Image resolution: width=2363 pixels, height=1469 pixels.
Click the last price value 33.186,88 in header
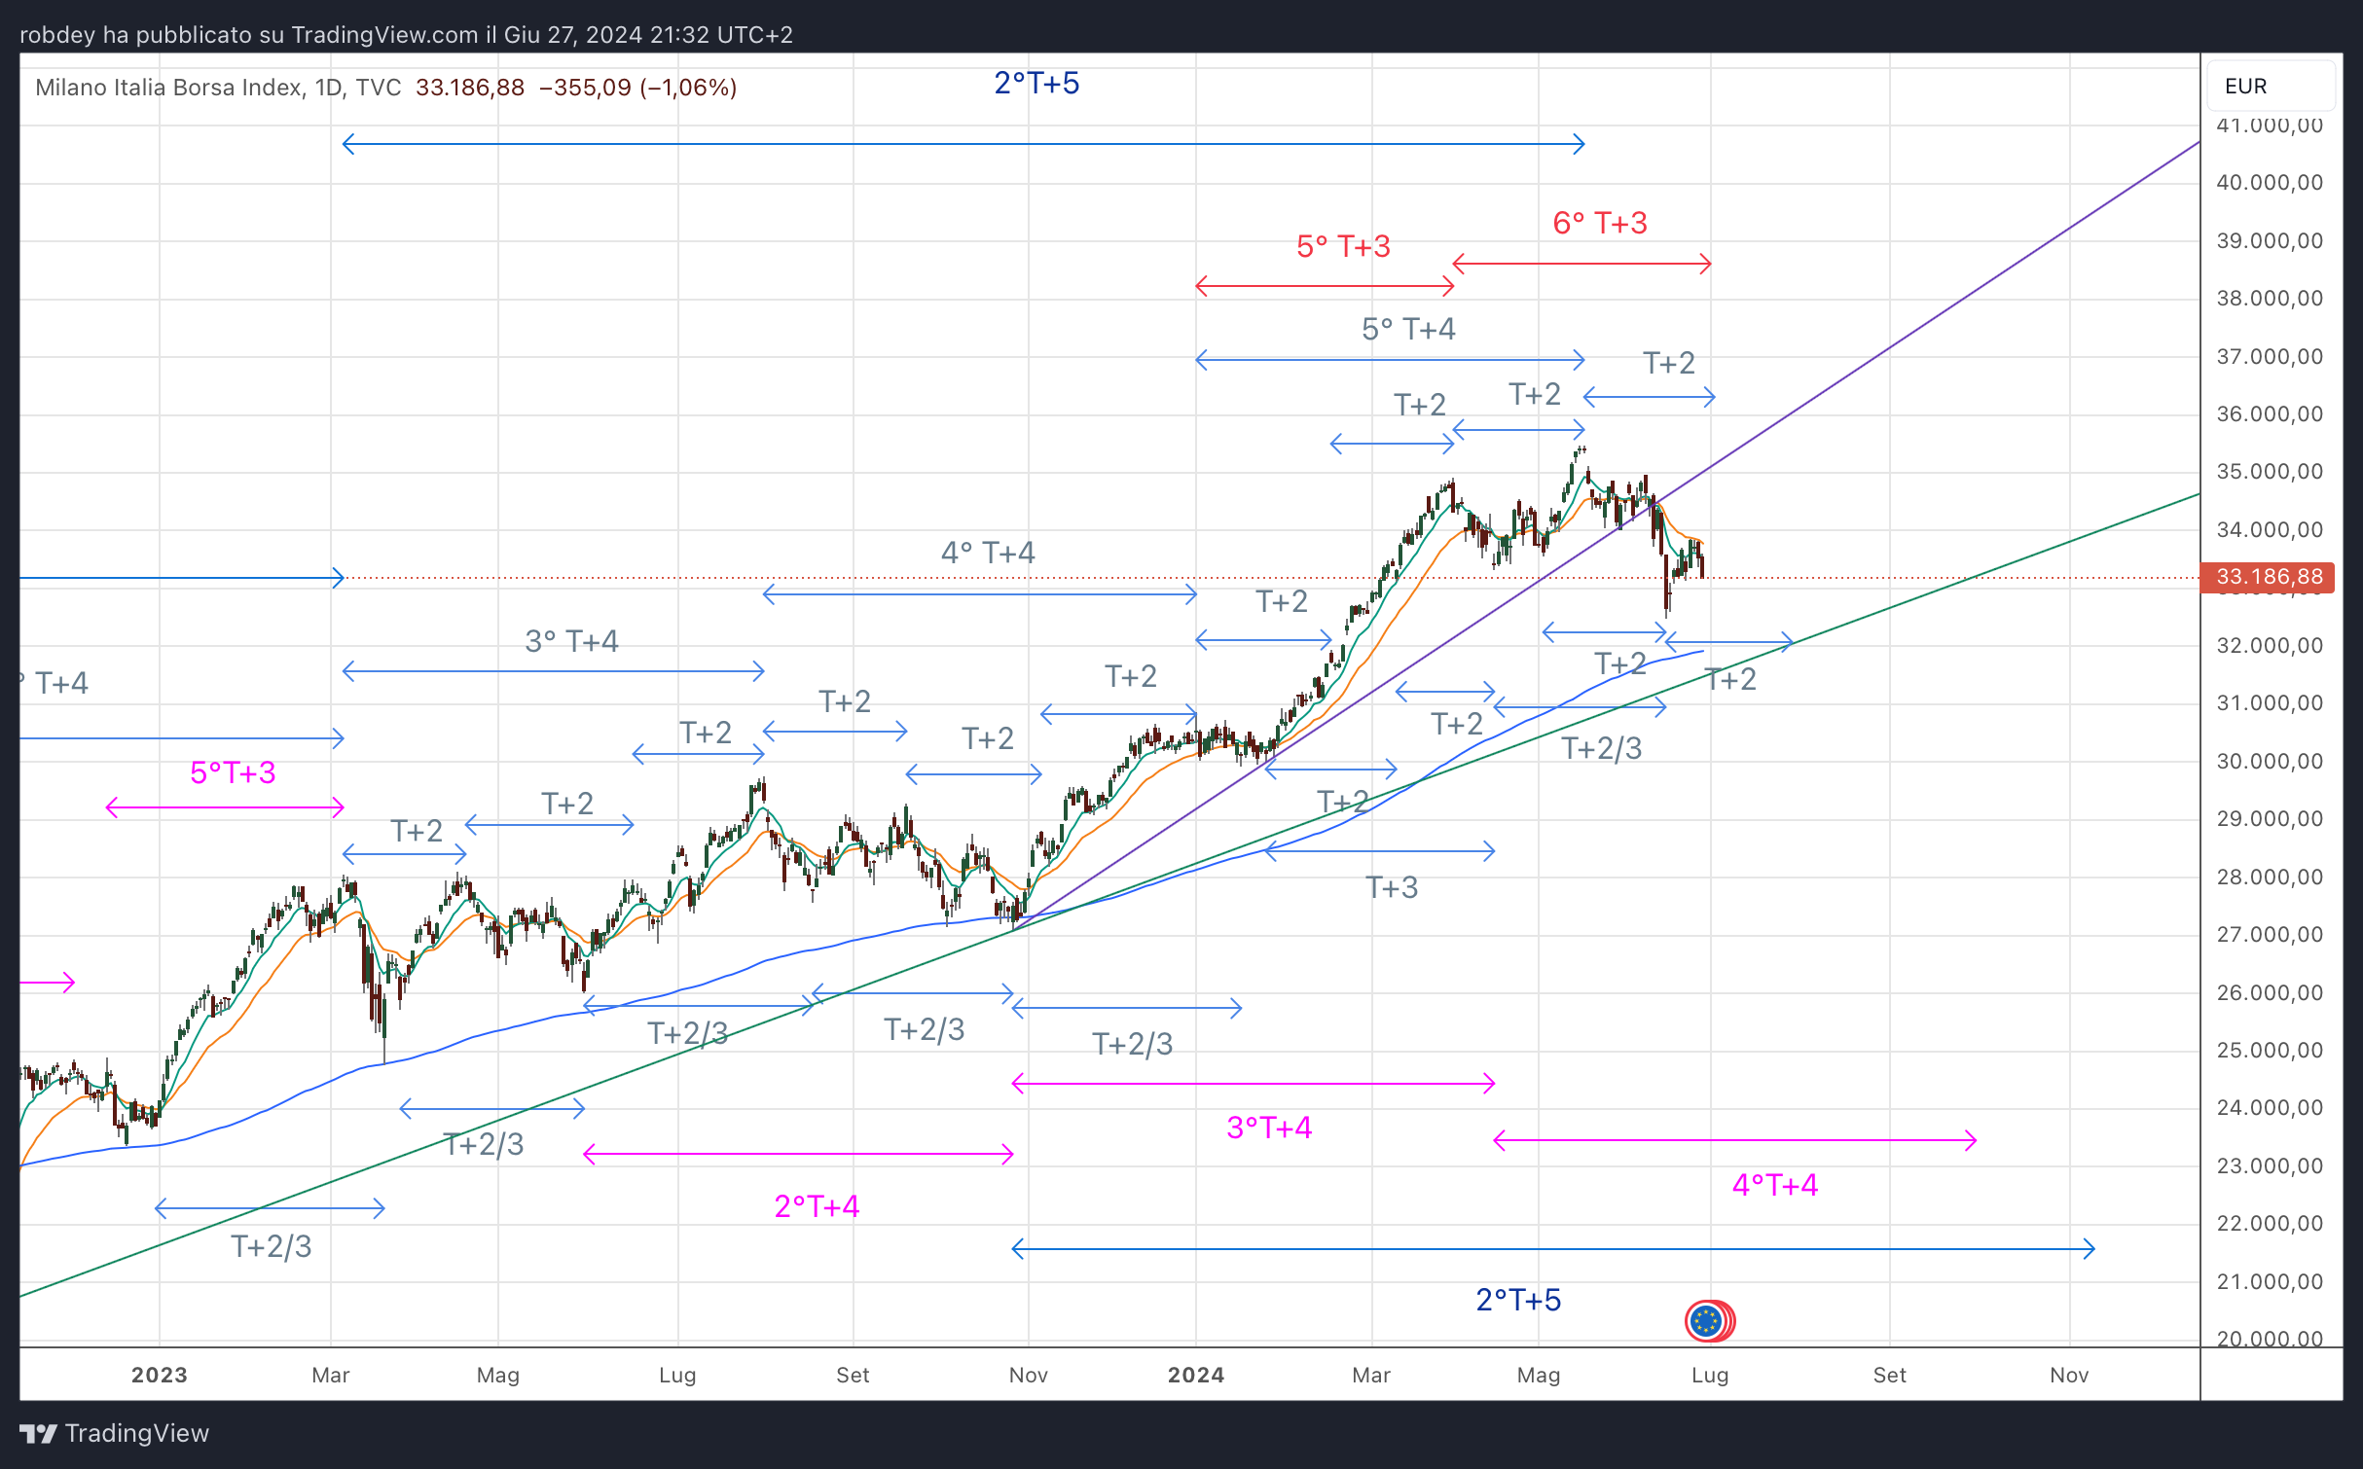(470, 88)
